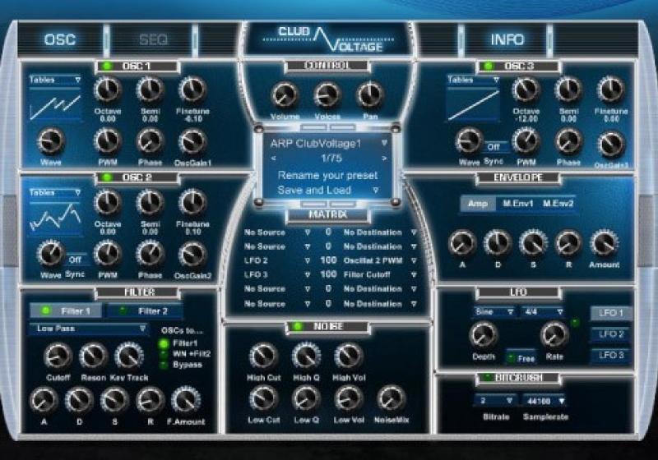The image size is (658, 460).
Task: Select Filter 2 button
Action: [x=146, y=310]
